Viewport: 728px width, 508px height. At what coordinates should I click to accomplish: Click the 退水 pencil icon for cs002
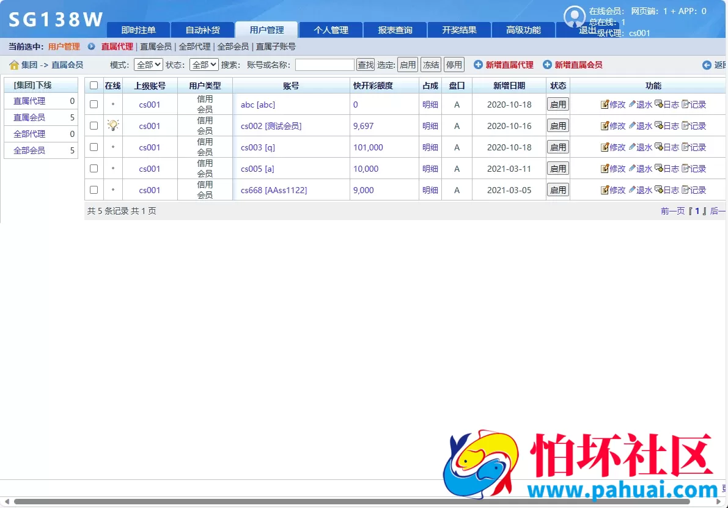point(631,126)
